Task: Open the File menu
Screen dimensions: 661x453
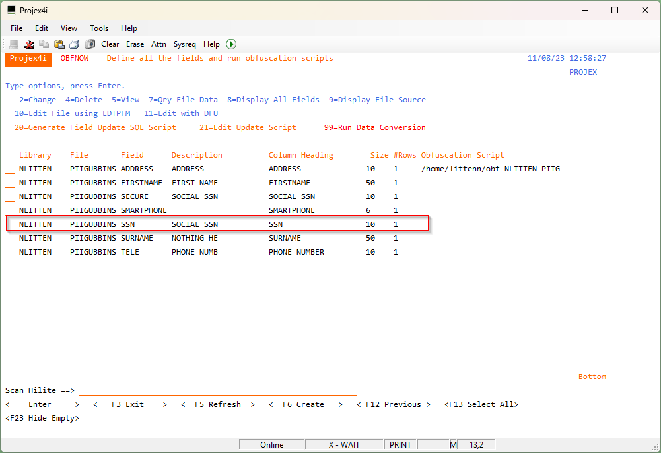Action: click(x=17, y=28)
